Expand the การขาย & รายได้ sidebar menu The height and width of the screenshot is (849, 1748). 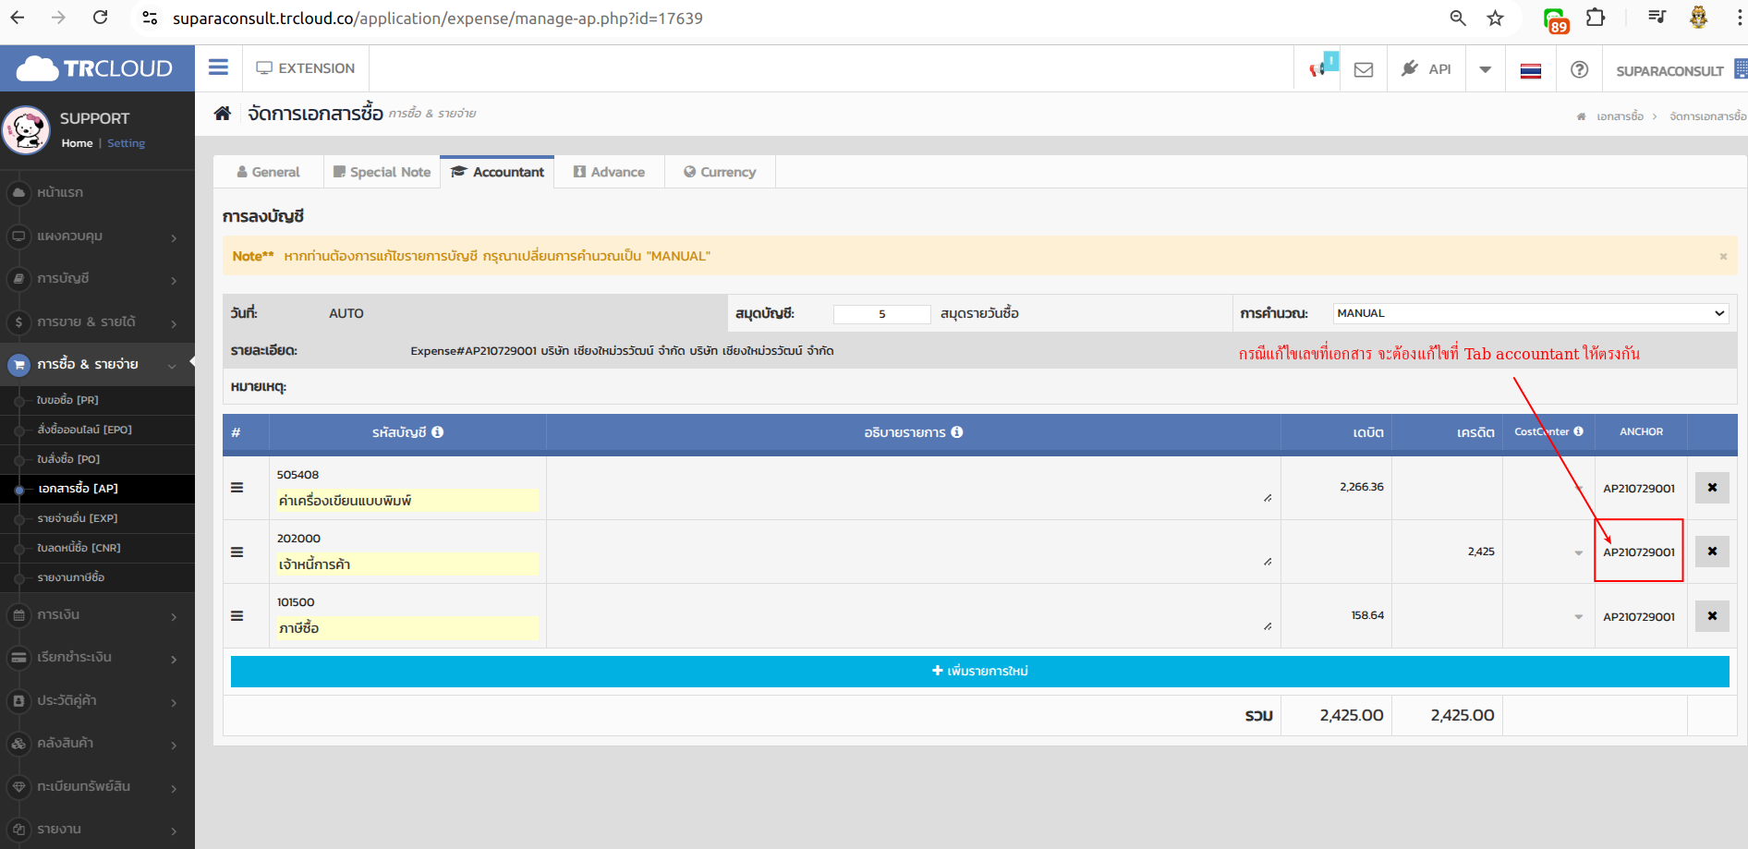[97, 321]
